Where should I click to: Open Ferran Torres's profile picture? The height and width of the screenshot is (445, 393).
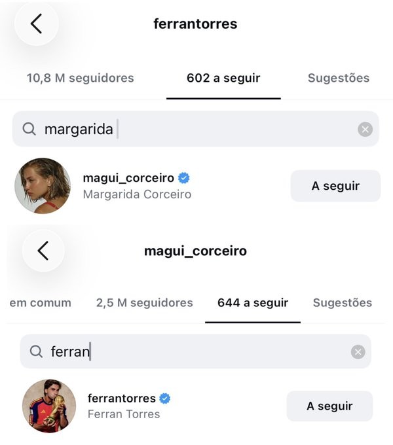click(x=49, y=406)
